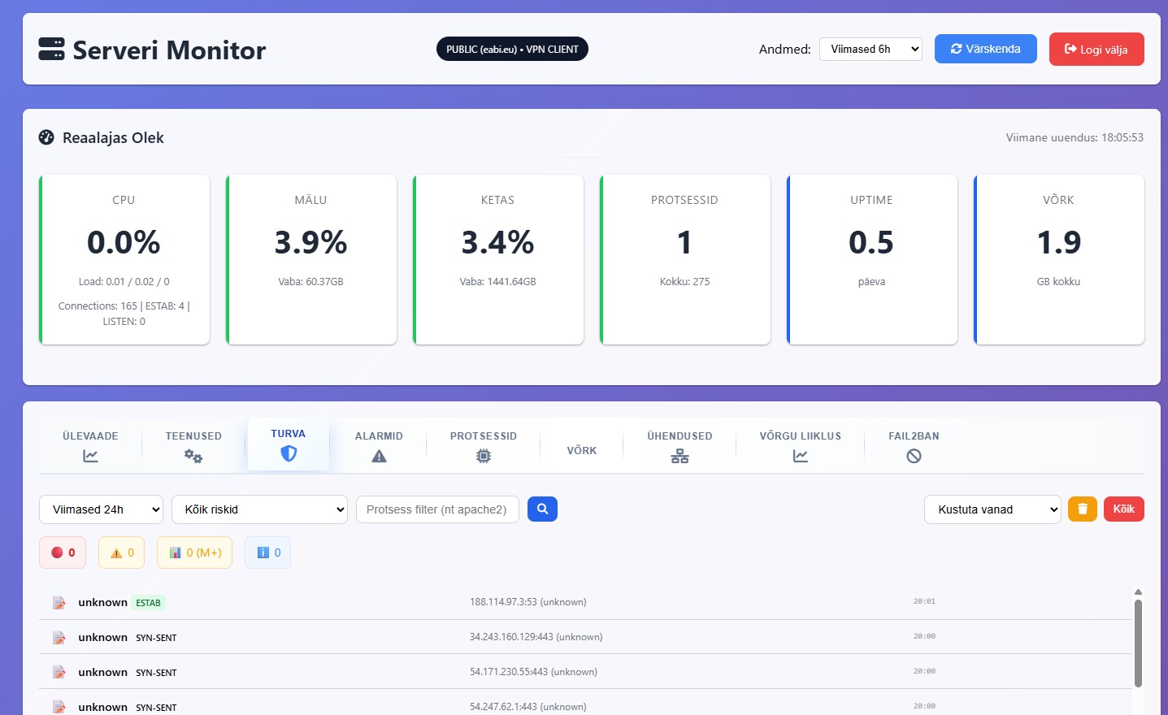Click the Fail2ban blocked-sign icon
The image size is (1168, 715).
(914, 456)
